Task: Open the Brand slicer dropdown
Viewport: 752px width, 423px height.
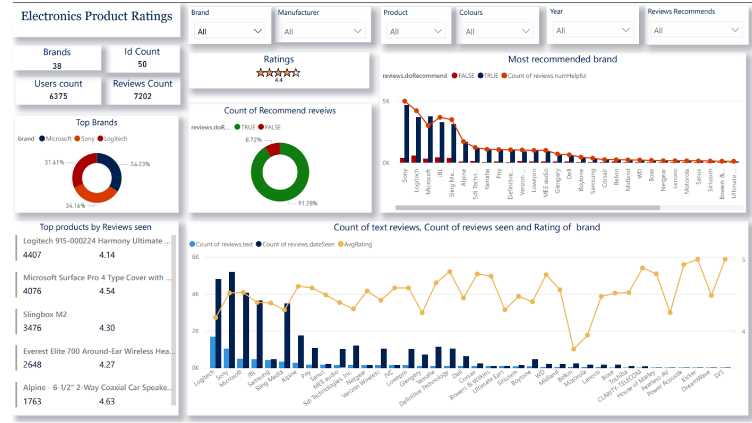Action: coord(259,31)
